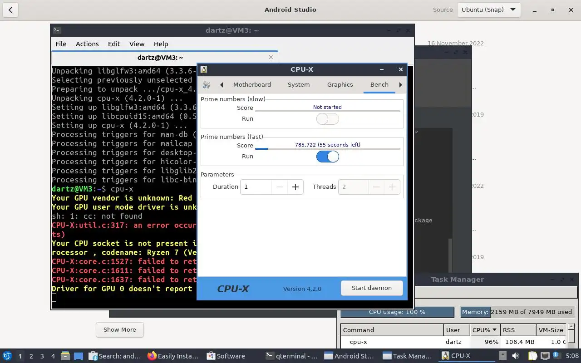This screenshot has width=581, height=363.
Task: Enable the Prime numbers (slow) benchmark
Action: tap(327, 119)
